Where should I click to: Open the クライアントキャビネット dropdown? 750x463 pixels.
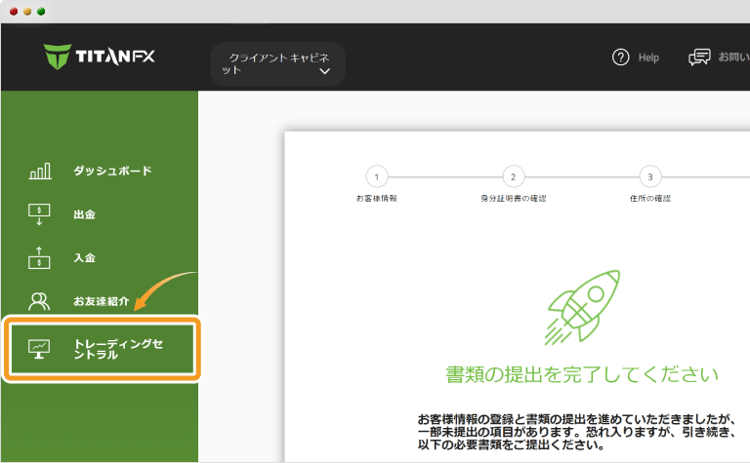point(277,64)
